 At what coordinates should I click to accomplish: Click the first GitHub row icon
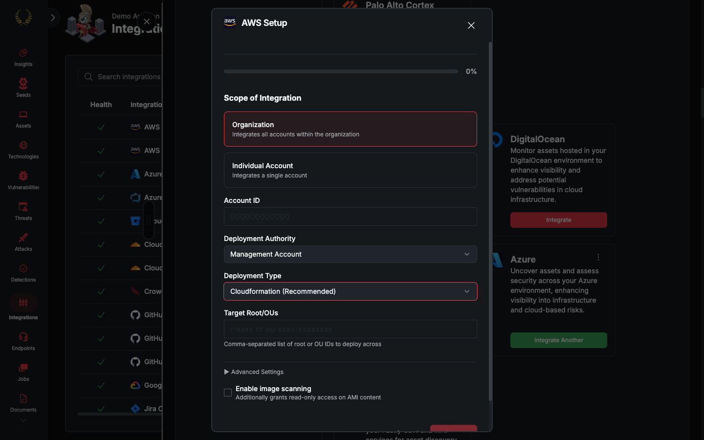tap(135, 315)
